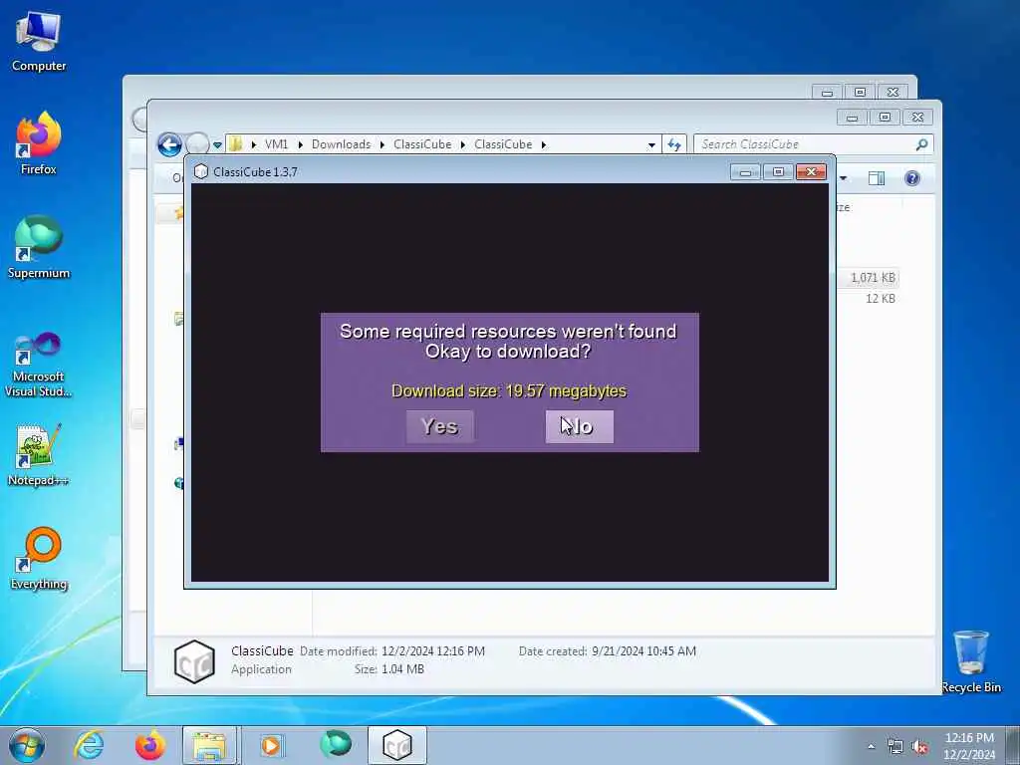Click network icon in system tray
Viewport: 1020px width, 765px height.
pyautogui.click(x=895, y=747)
